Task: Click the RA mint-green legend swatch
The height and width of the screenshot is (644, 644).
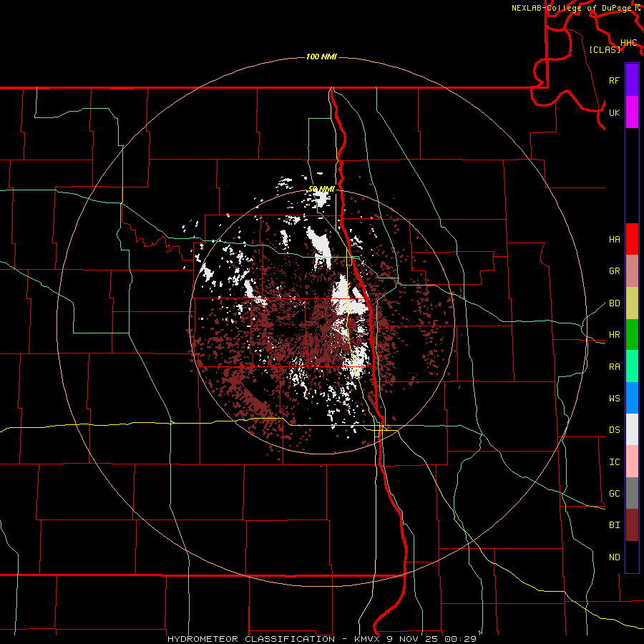Action: click(632, 366)
